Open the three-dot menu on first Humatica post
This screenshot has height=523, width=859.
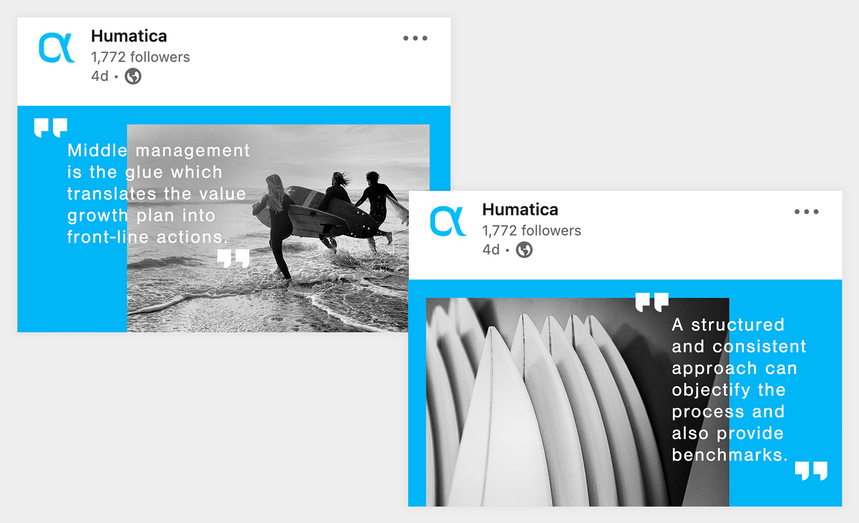415,38
